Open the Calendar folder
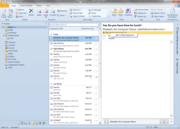Image resolution: width=180 pixels, height=129 pixels. (x=12, y=42)
